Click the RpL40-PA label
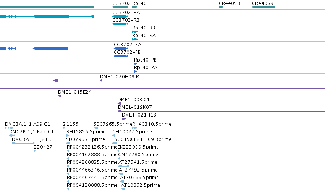Viewport: 325px width, 191px height. point(146,68)
